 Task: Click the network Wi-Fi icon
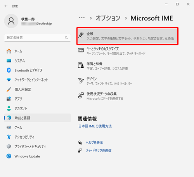point(9,80)
